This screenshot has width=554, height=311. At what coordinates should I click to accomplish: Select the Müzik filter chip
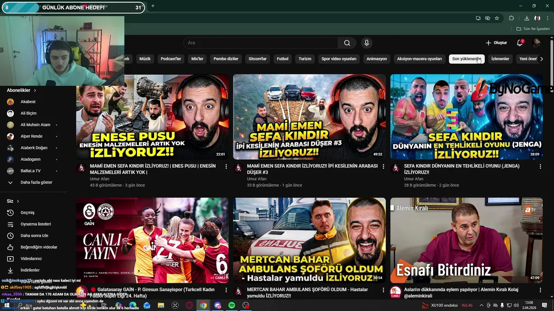click(145, 59)
